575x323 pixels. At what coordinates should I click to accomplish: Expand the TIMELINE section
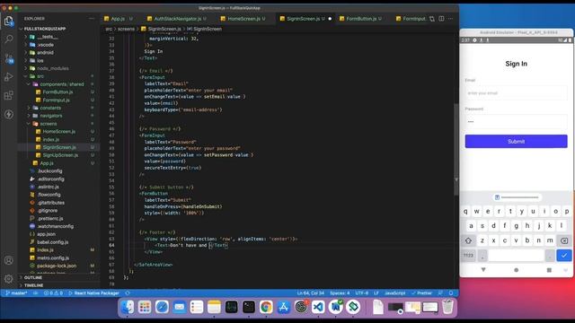[x=33, y=285]
